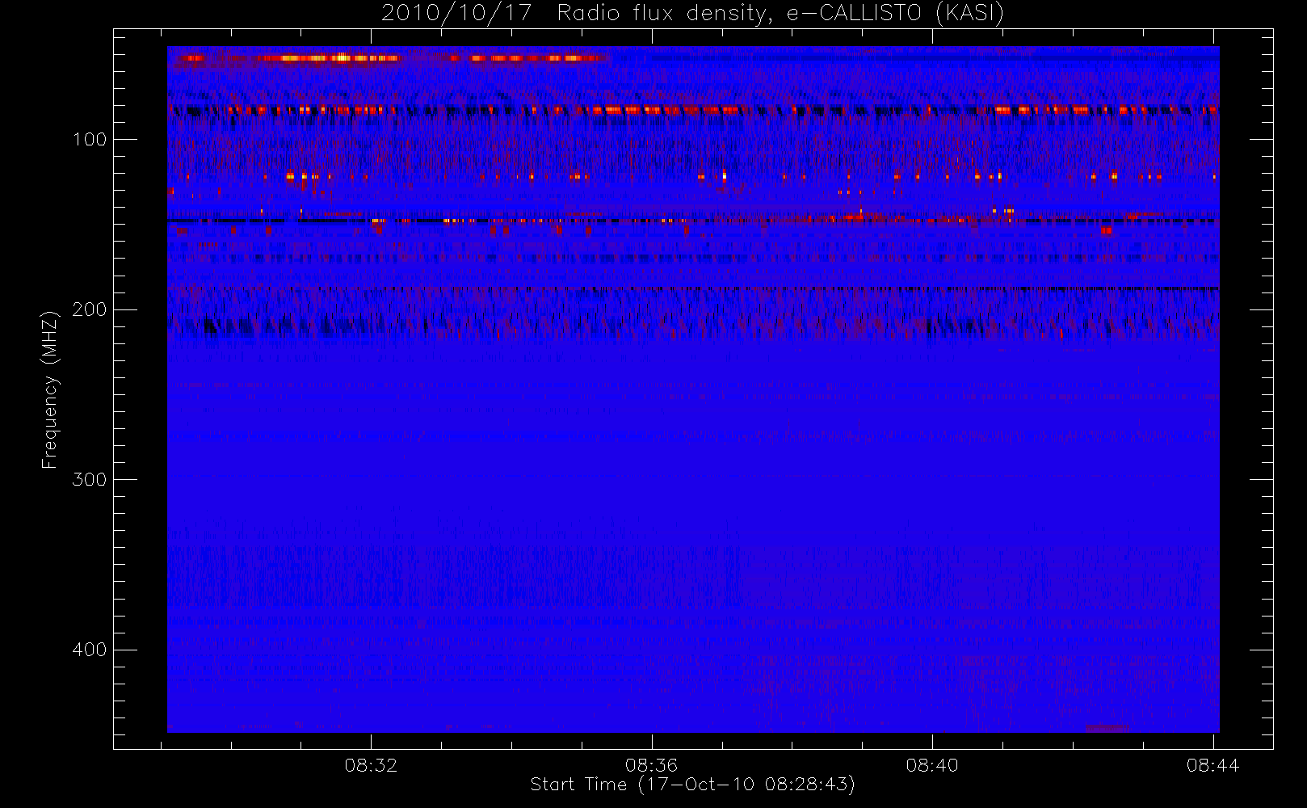Select the 200 frequency tick label
Image resolution: width=1307 pixels, height=808 pixels.
click(90, 309)
